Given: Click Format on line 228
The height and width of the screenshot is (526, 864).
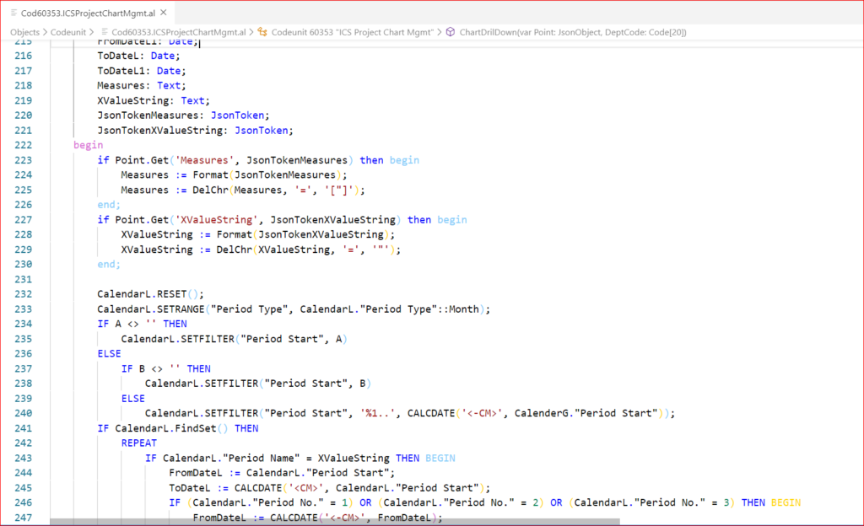Looking at the screenshot, I should [235, 234].
